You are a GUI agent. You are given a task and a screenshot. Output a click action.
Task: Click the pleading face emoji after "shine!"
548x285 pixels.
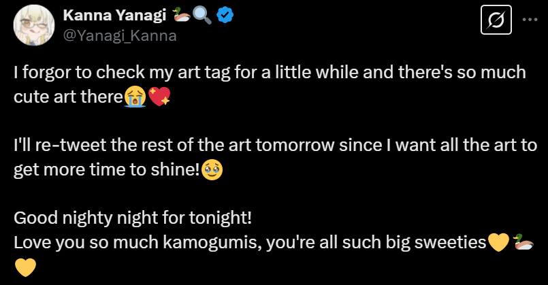[x=212, y=171]
